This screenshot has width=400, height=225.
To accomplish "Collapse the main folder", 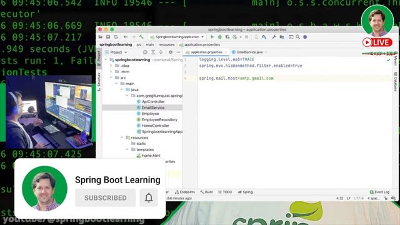I will pos(116,84).
